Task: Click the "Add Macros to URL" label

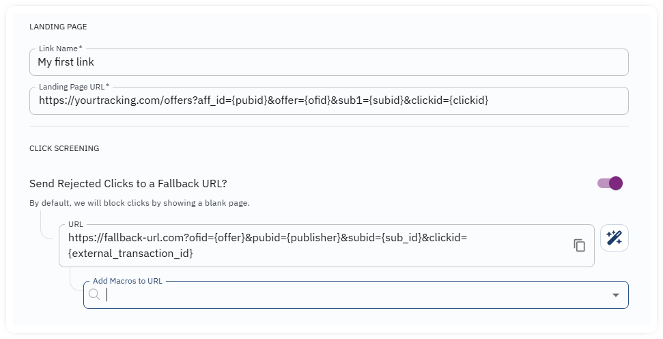Action: pos(128,281)
